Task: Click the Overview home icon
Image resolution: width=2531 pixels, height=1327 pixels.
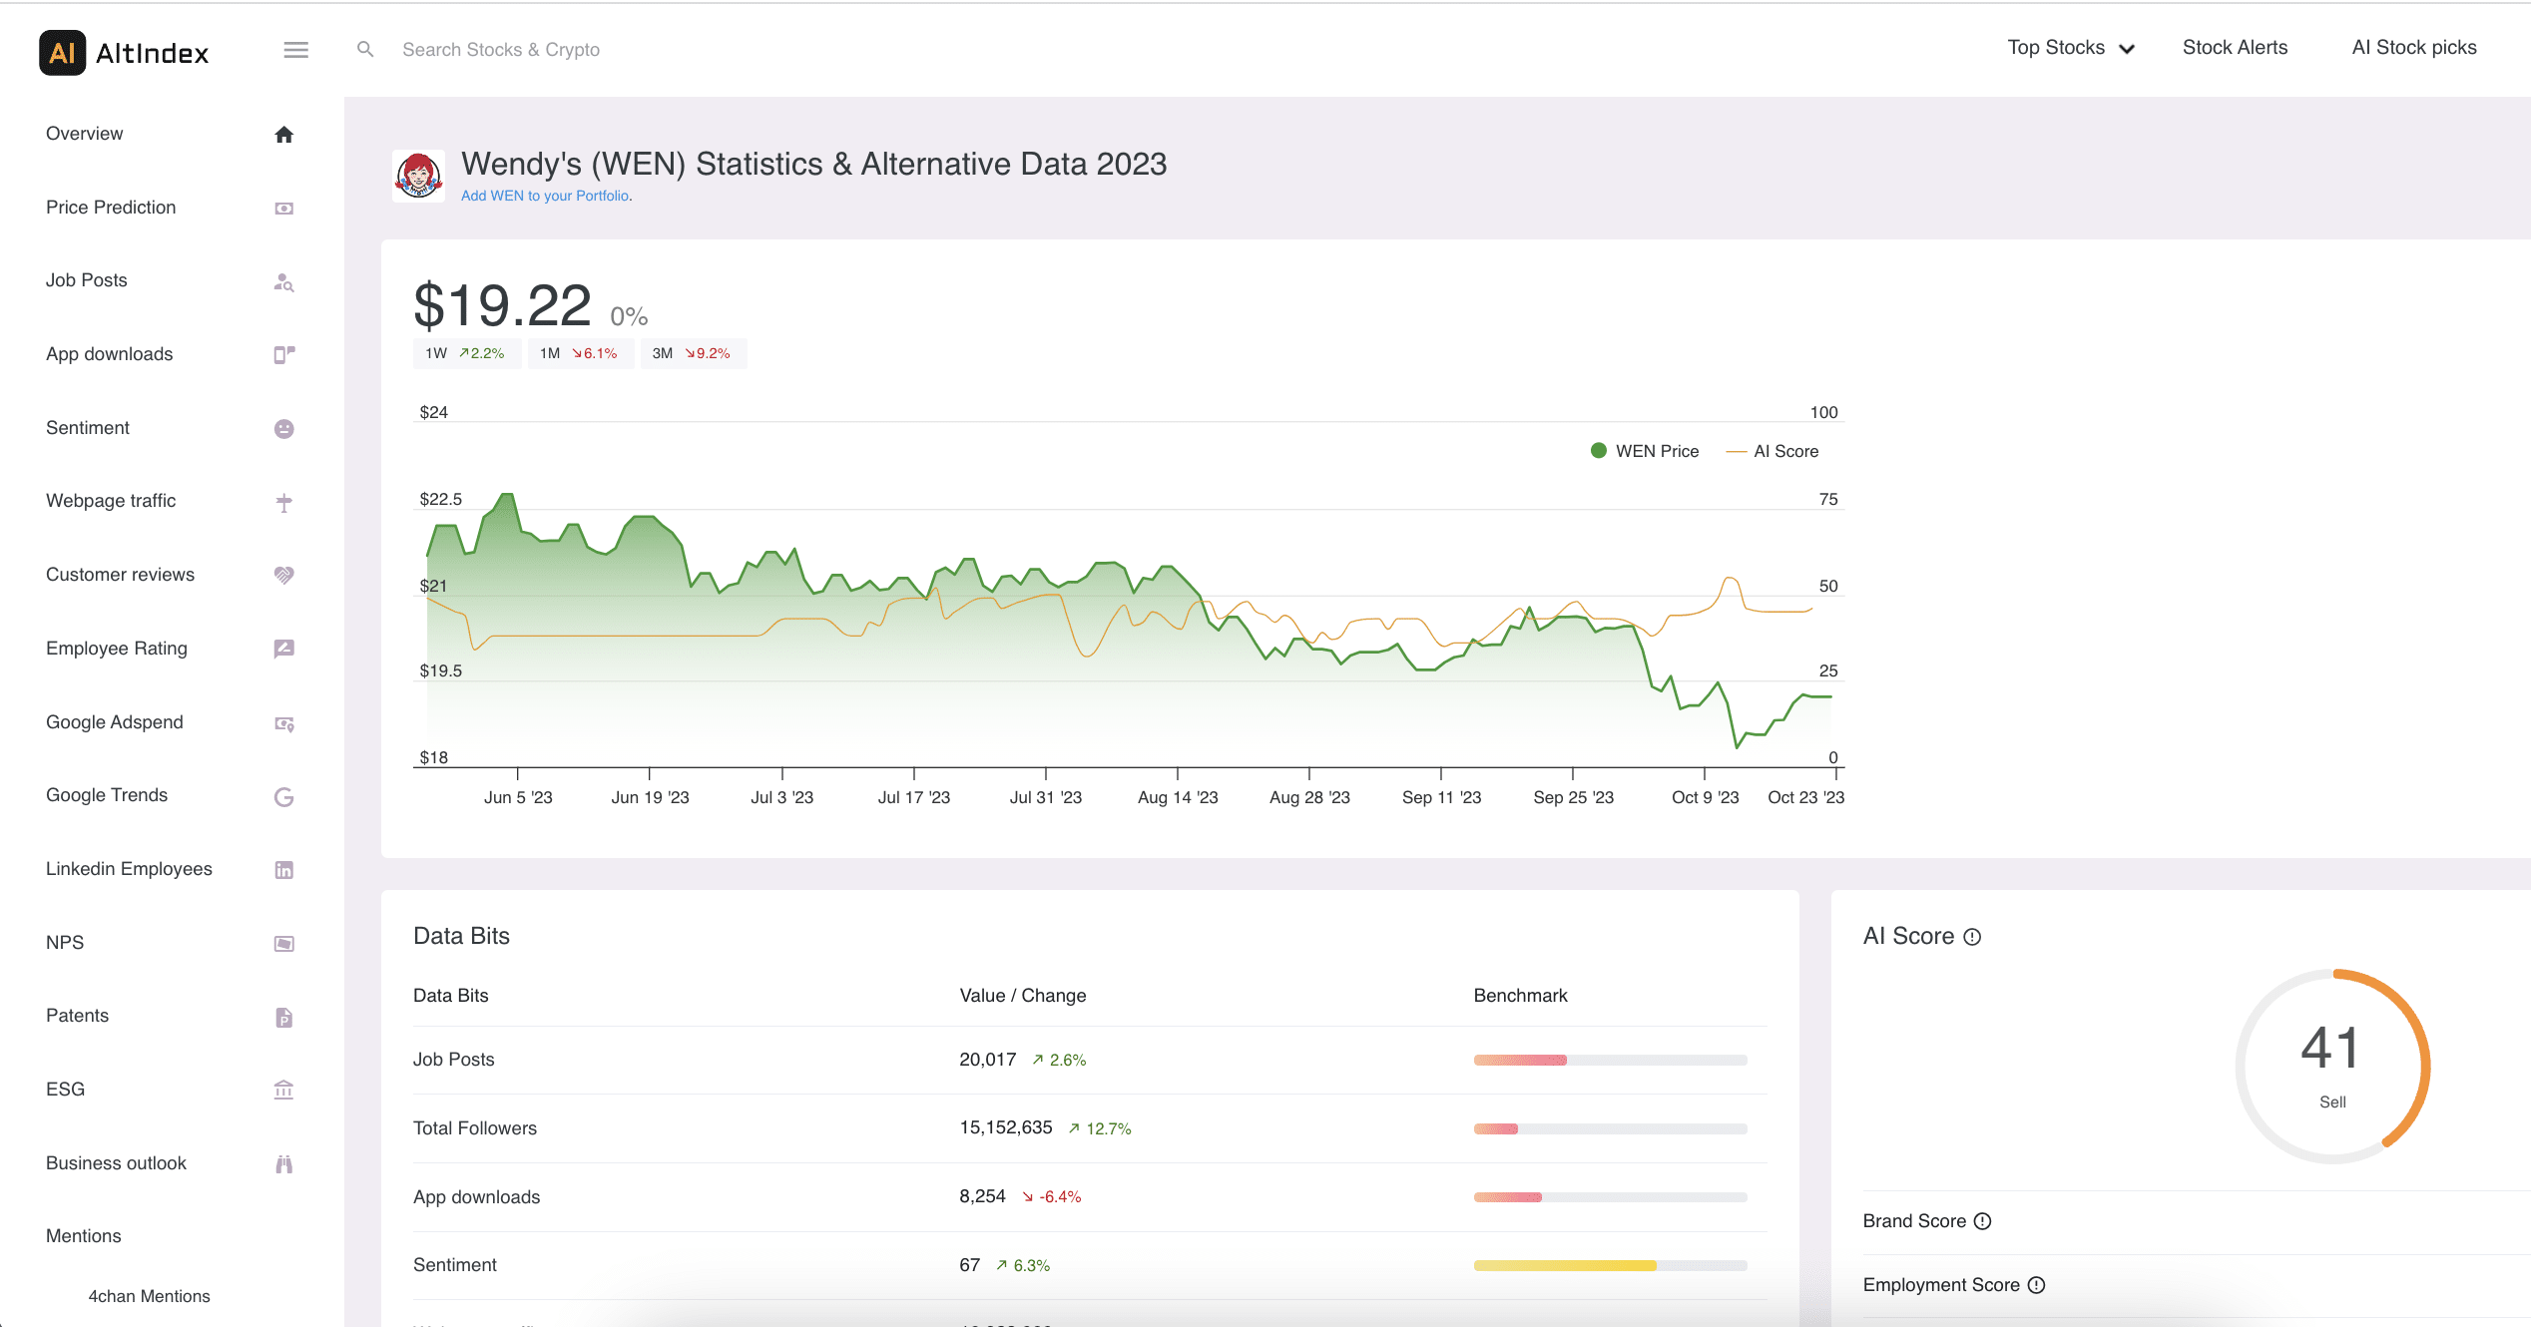Action: [x=284, y=135]
